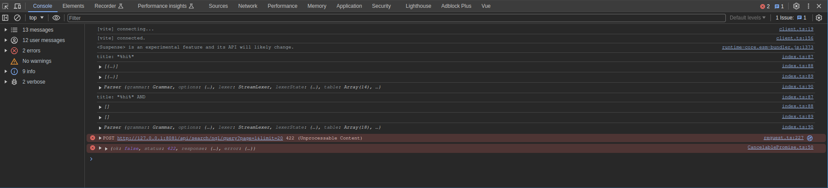Screen dimensions: 828x188
Task: Open the Default levels dropdown
Action: pyautogui.click(x=747, y=18)
